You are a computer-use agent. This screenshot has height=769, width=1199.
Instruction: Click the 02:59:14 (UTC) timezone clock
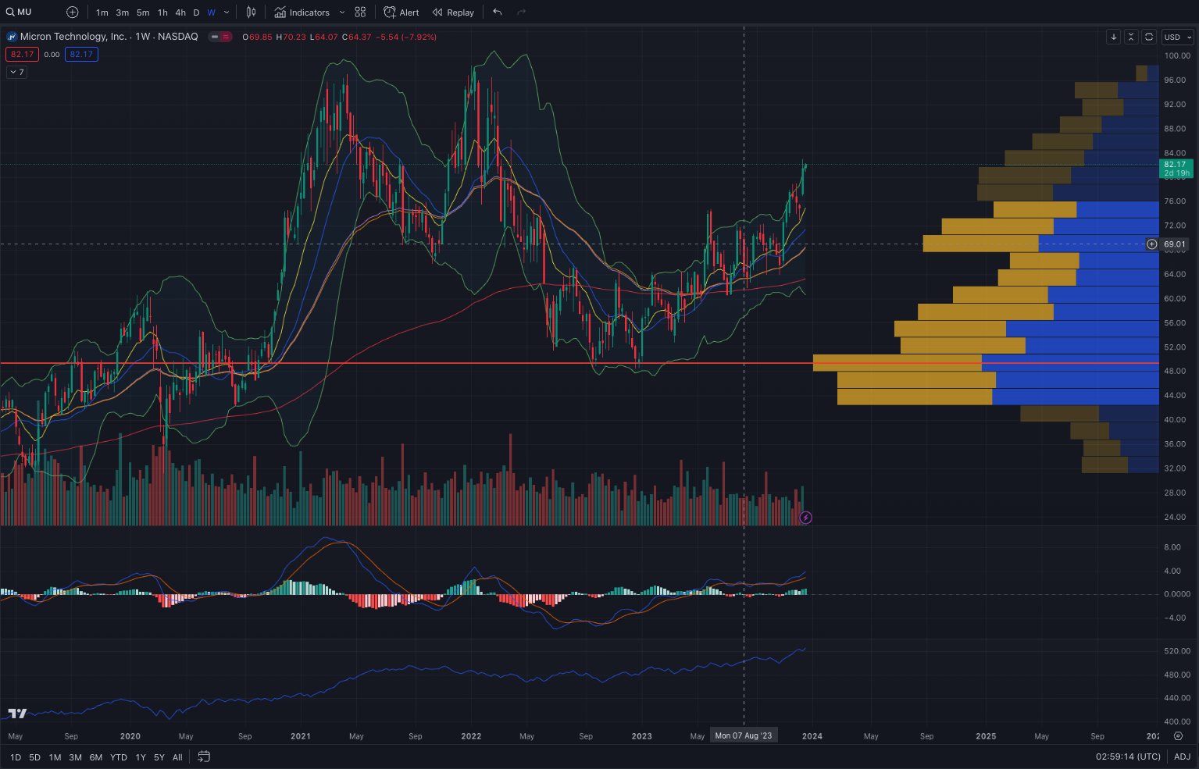pyautogui.click(x=1128, y=757)
